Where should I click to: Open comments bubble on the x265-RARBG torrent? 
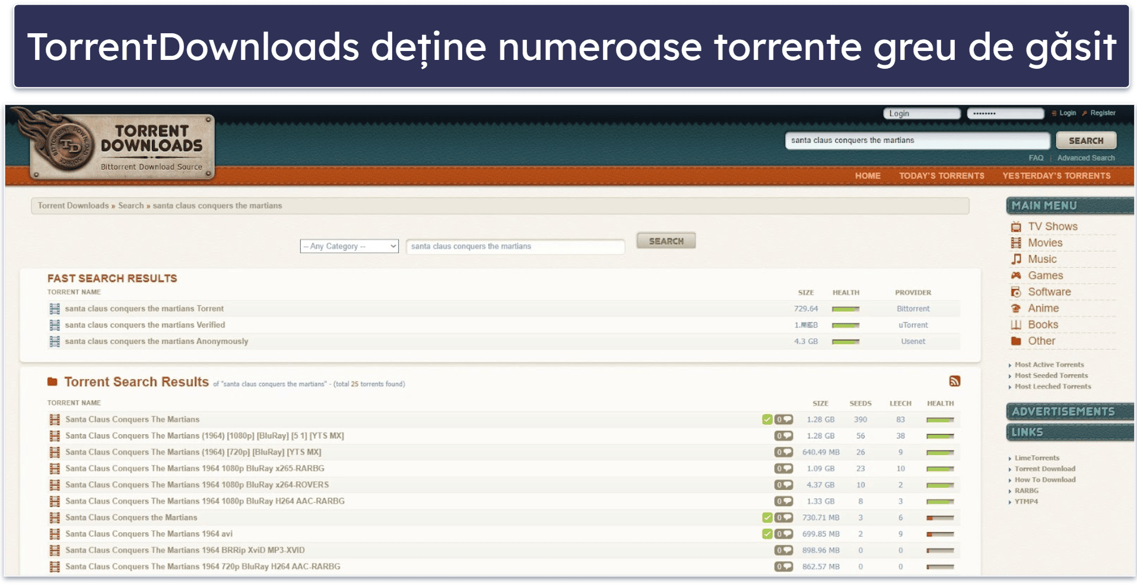pos(783,469)
